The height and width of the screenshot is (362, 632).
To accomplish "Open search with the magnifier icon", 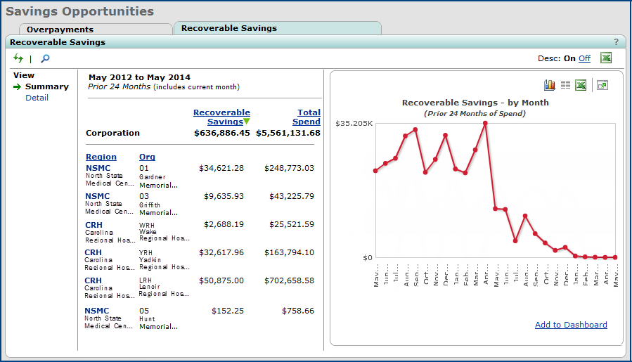I will (x=45, y=58).
